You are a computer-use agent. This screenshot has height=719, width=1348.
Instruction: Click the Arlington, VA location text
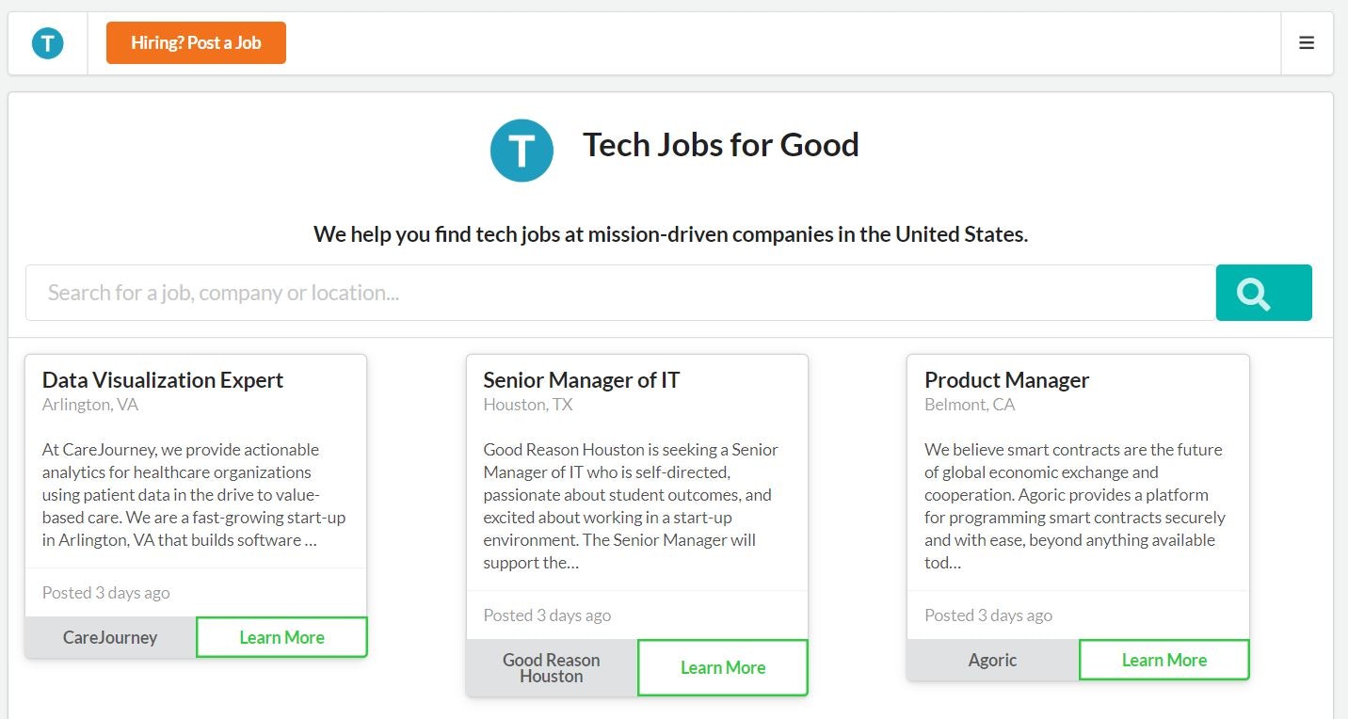click(x=90, y=405)
